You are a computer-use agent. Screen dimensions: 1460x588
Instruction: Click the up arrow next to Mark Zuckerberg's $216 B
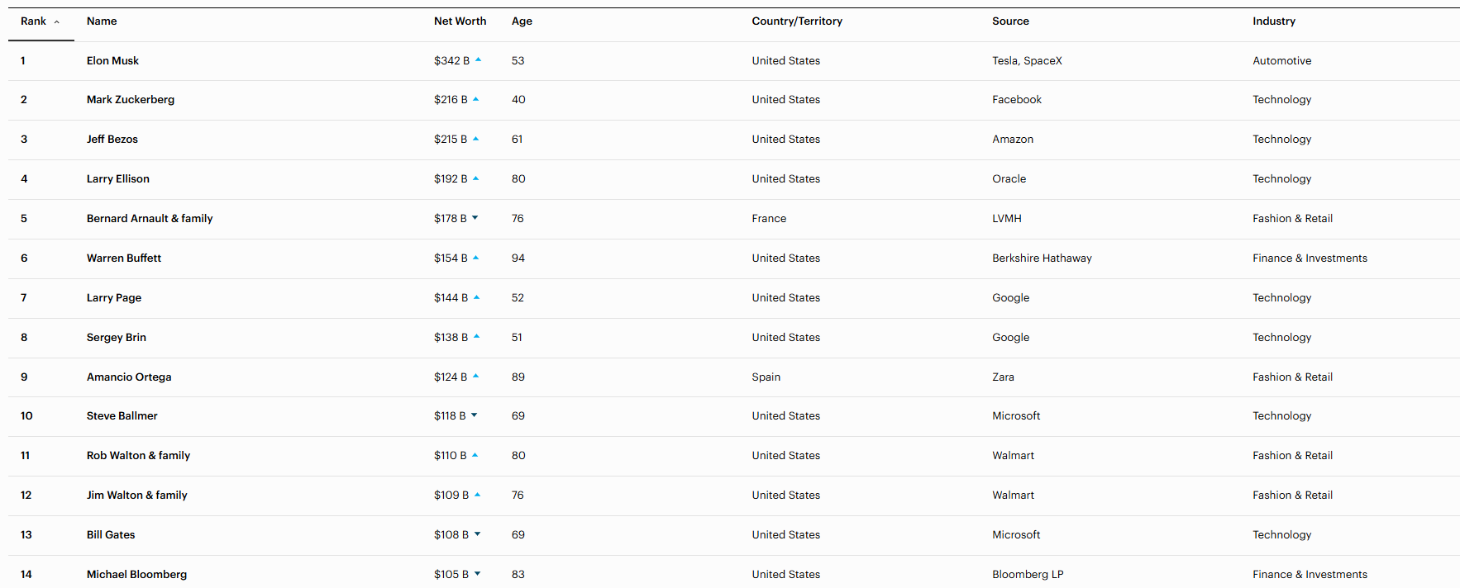click(476, 99)
